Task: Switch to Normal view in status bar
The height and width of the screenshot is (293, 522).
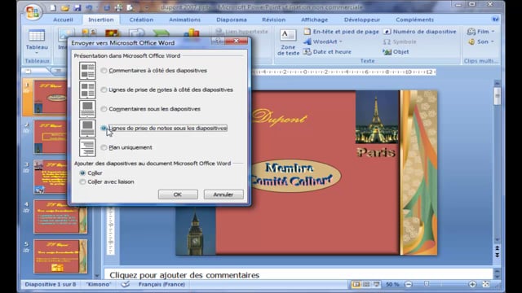Action: point(356,284)
